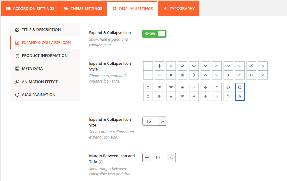Click the info icon beside Margin Between Icon and Title
The width and height of the screenshot is (287, 181).
(x=101, y=162)
